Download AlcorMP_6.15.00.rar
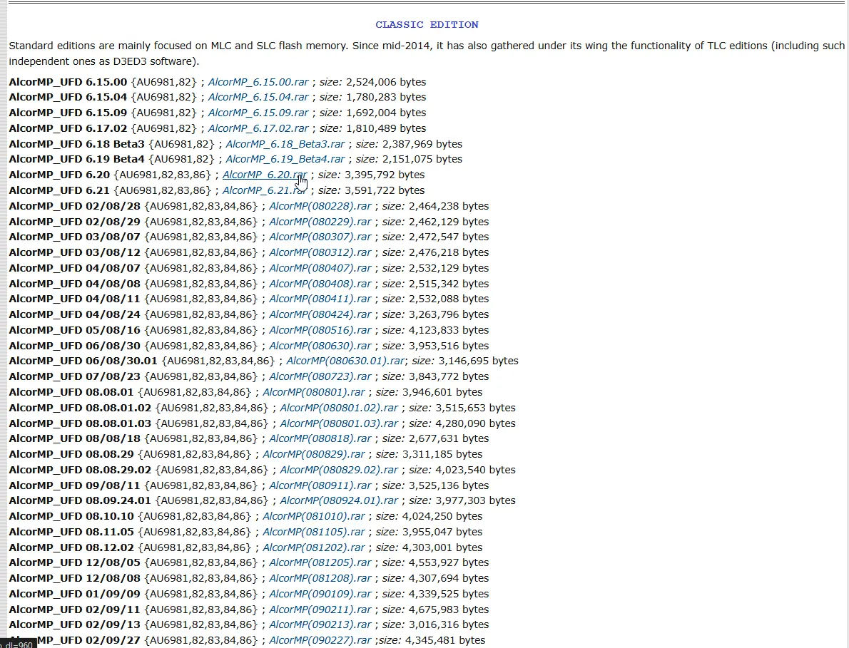Image resolution: width=849 pixels, height=648 pixels. (258, 82)
